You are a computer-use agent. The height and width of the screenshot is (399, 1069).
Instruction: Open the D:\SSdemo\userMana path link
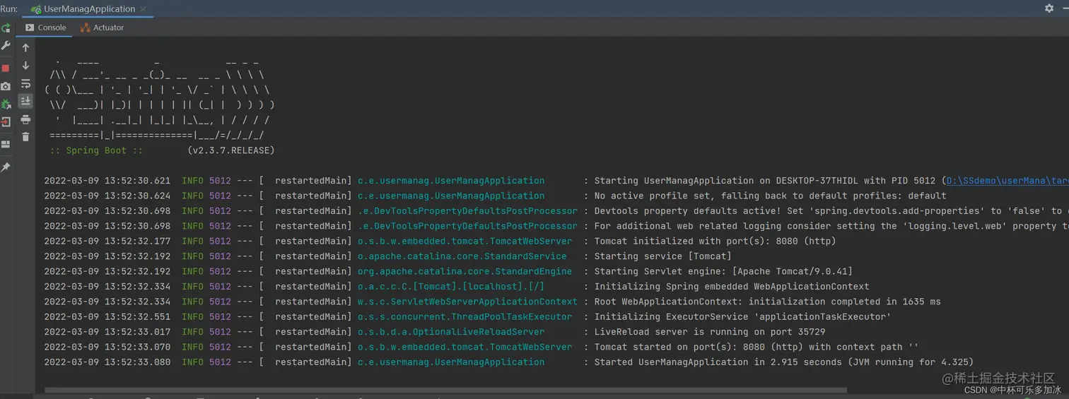1007,181
